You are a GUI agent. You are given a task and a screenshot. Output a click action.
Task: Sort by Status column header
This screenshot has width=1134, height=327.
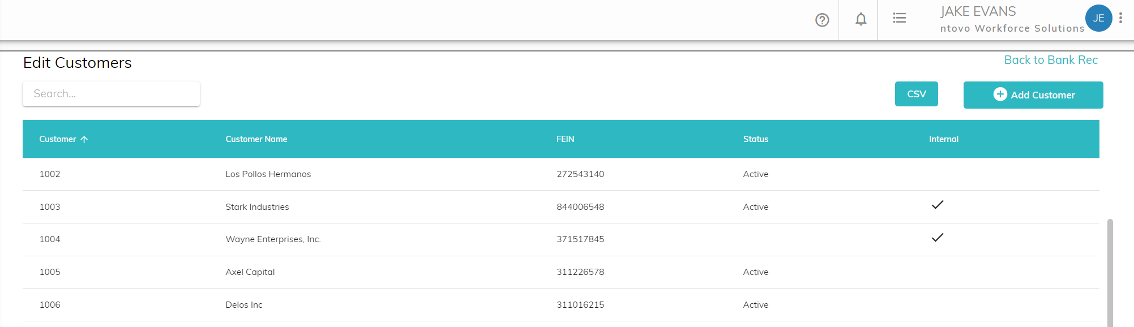[755, 139]
